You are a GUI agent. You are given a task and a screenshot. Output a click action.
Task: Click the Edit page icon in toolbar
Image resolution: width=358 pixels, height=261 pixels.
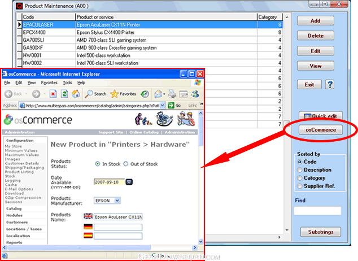[184, 94]
